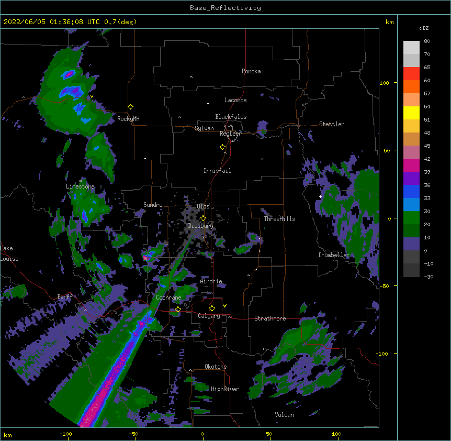Select the Lacombe city label

[x=235, y=100]
